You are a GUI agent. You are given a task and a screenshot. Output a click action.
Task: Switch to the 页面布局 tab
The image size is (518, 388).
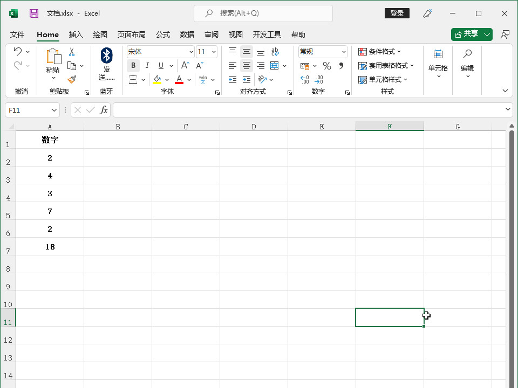pos(131,34)
